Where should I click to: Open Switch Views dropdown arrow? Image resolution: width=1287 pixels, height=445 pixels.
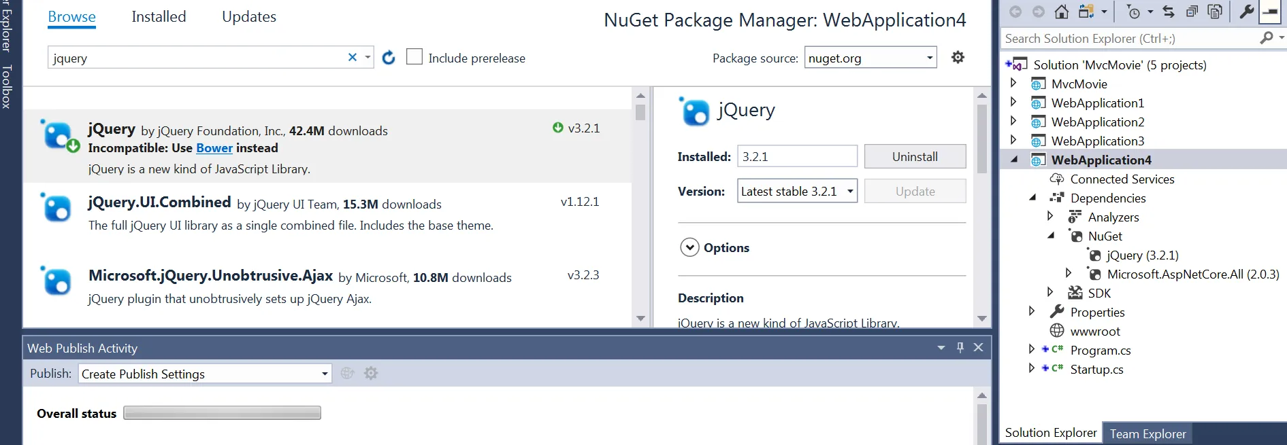(1104, 12)
